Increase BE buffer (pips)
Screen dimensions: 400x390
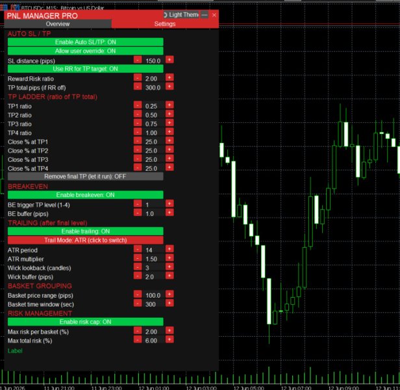[169, 213]
